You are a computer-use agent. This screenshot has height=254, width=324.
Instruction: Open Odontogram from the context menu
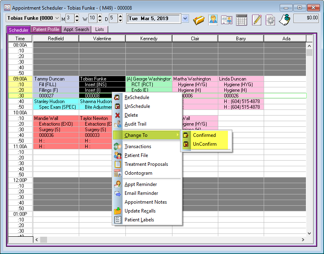click(x=138, y=173)
